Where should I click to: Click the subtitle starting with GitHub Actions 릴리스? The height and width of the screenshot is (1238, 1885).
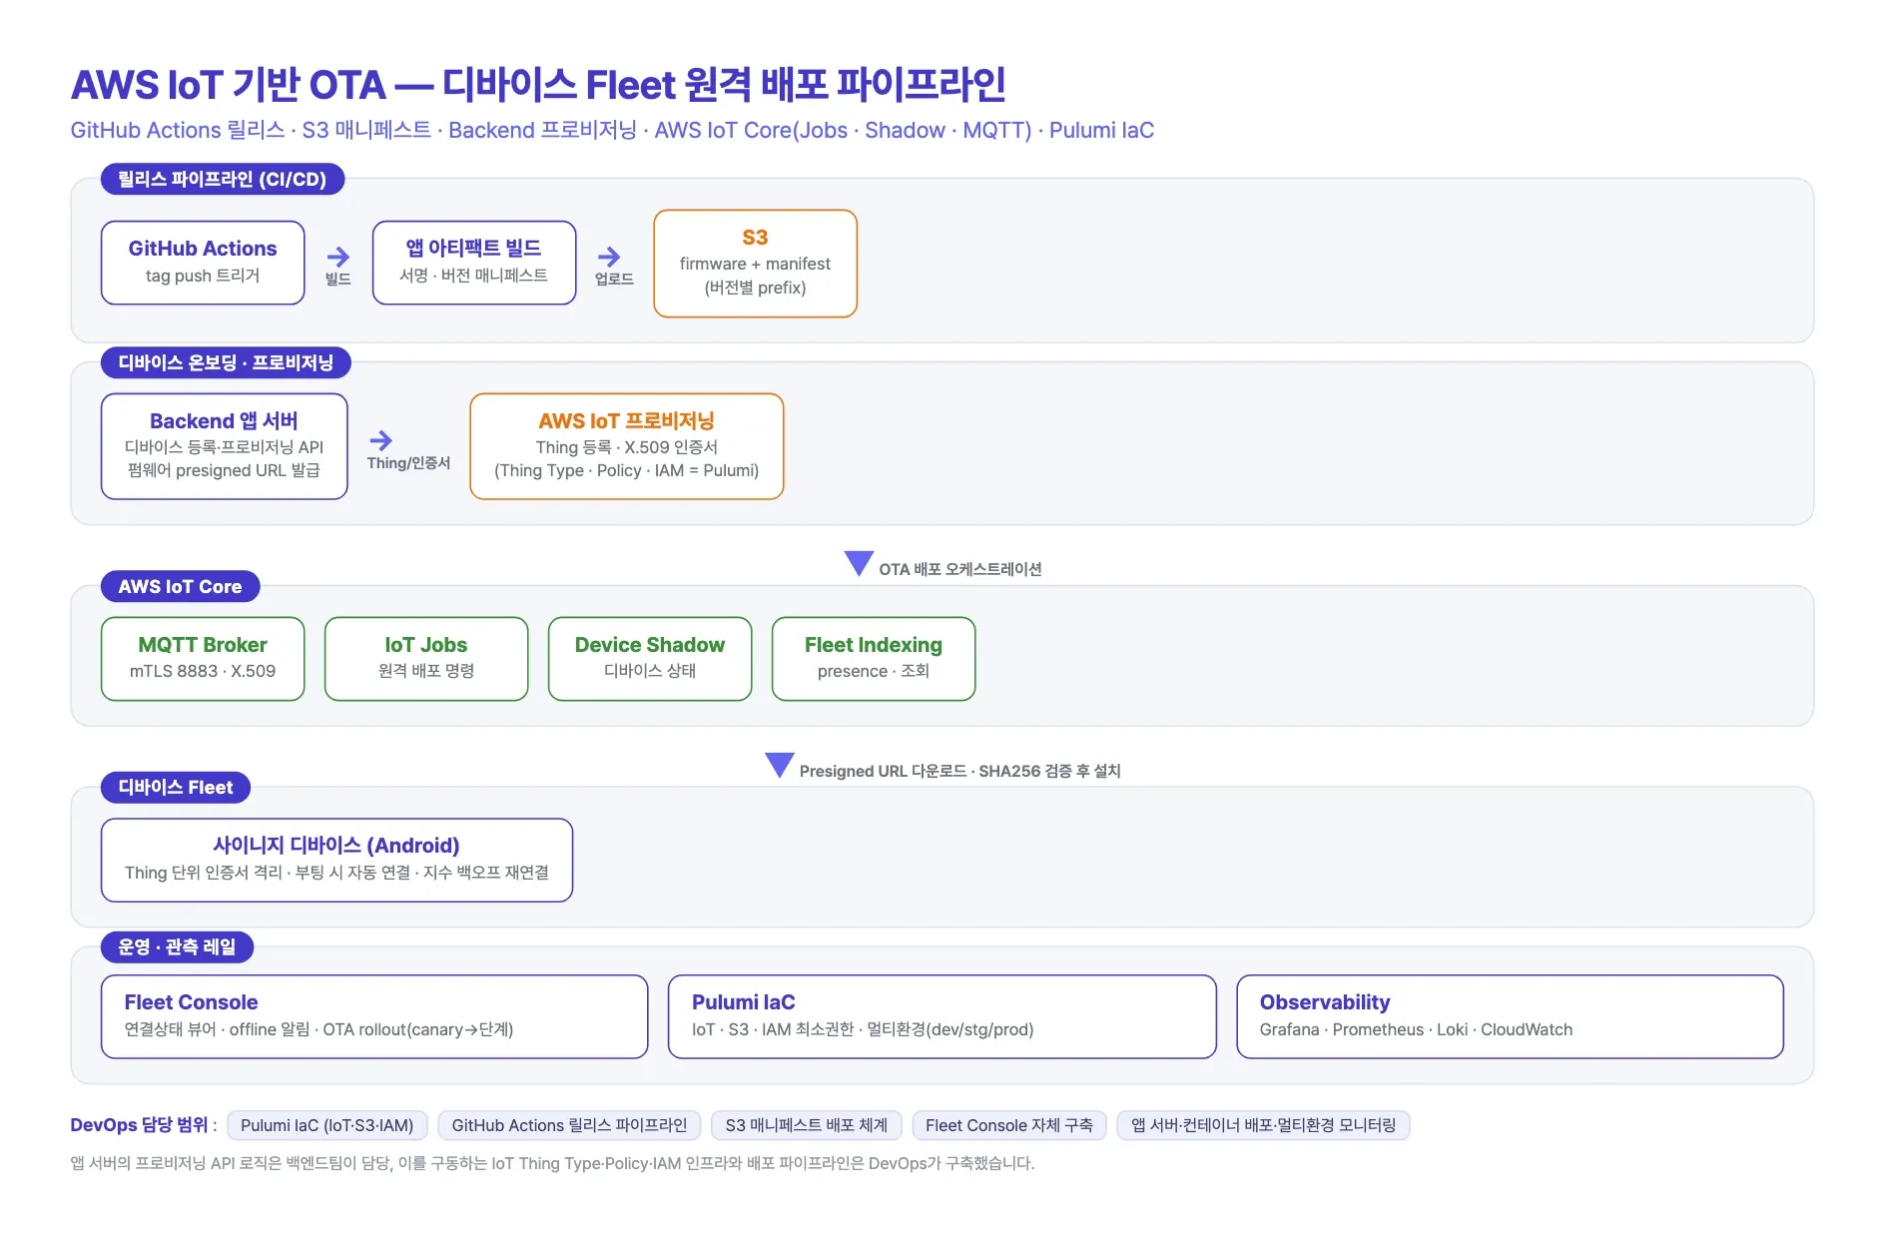coord(612,131)
